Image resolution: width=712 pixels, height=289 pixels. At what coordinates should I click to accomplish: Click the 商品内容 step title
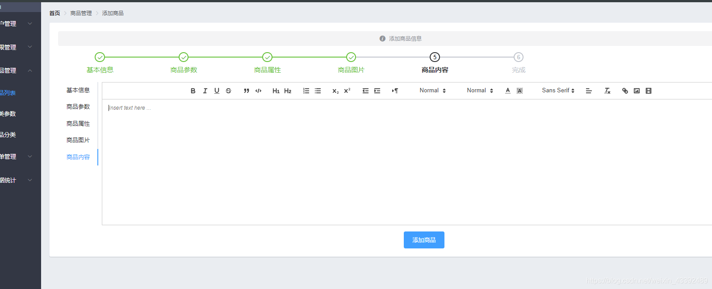tap(435, 70)
